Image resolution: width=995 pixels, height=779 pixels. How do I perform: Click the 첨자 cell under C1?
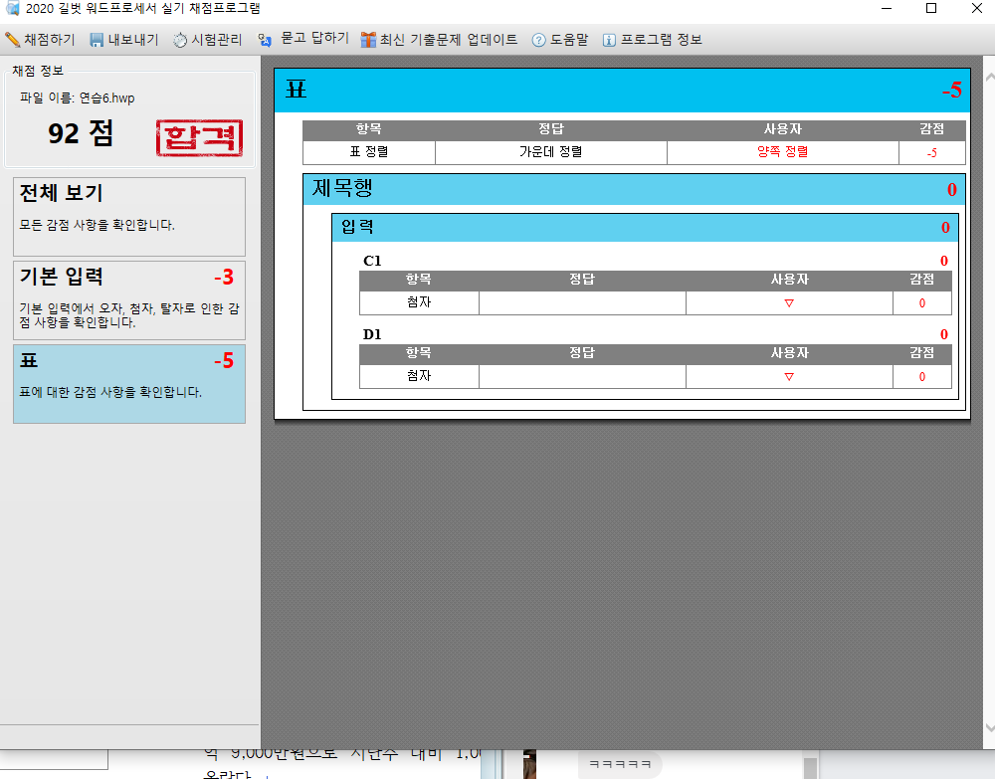tap(419, 302)
